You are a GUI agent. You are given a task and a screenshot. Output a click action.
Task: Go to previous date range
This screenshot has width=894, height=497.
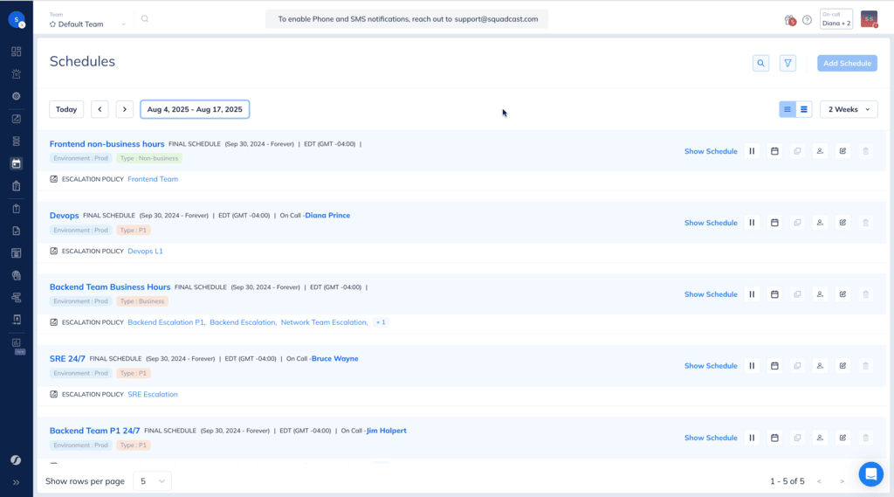point(100,109)
